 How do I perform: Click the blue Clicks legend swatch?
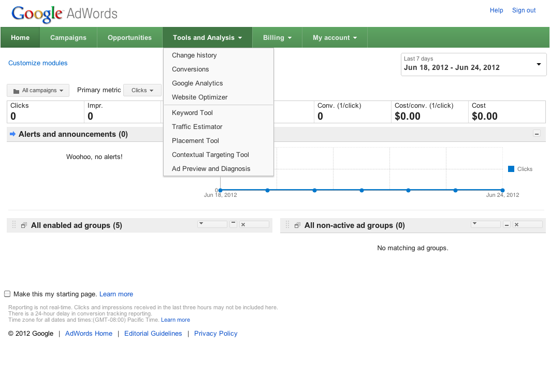[x=511, y=169]
